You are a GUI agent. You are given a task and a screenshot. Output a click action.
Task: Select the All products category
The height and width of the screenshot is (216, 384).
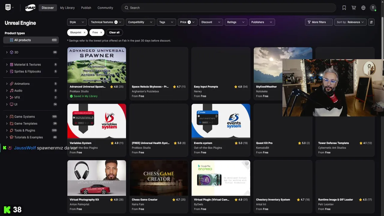(31, 40)
